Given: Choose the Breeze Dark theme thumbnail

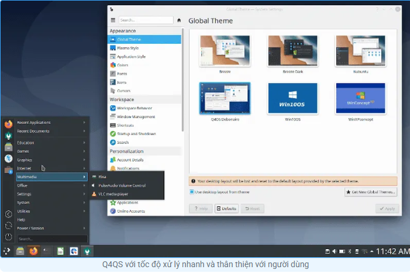Looking at the screenshot, I should click(292, 51).
